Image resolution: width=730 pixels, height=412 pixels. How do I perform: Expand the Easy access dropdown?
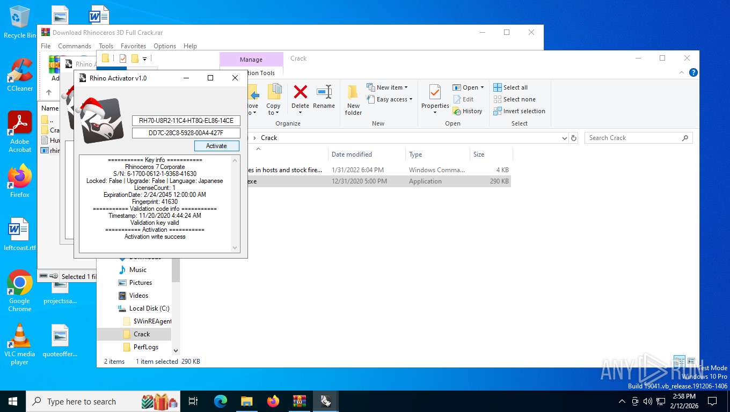point(411,99)
